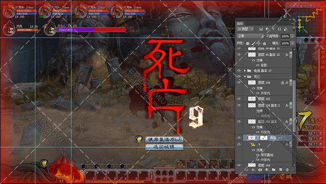The image size is (326, 184).
Task: Select the 图层 158 layer name
Action: click(264, 82)
